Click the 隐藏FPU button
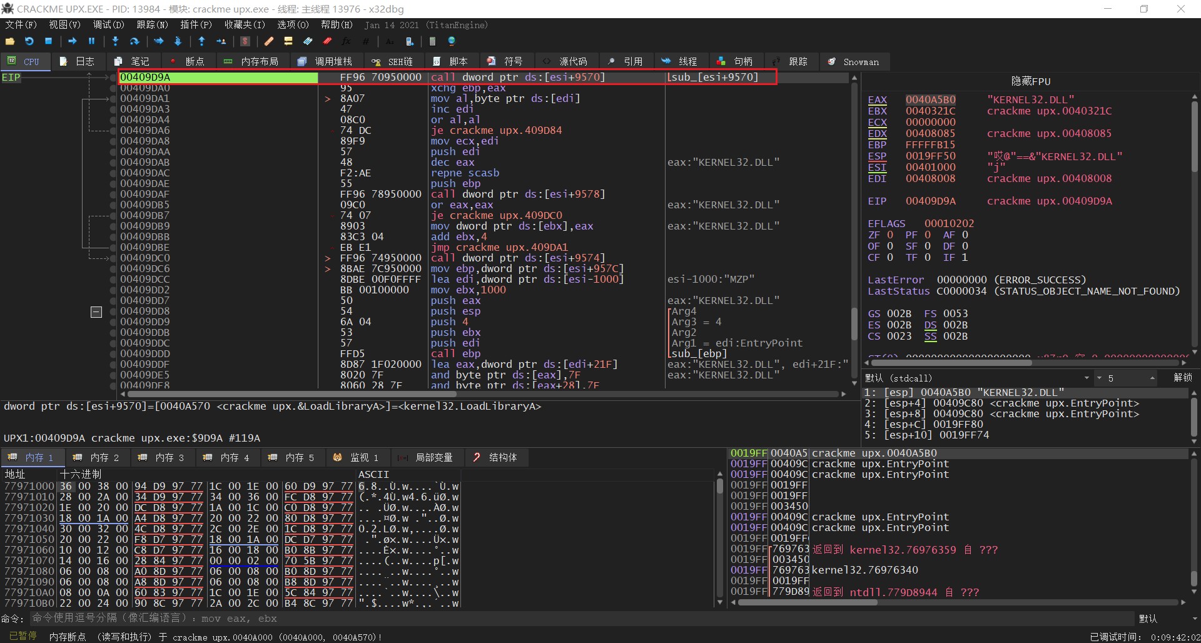 point(1030,81)
